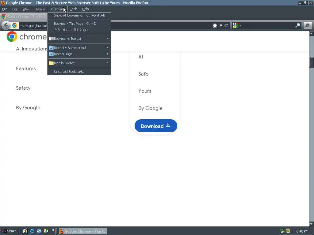Click Firefox taskbar button Google Chrome

click(x=83, y=231)
